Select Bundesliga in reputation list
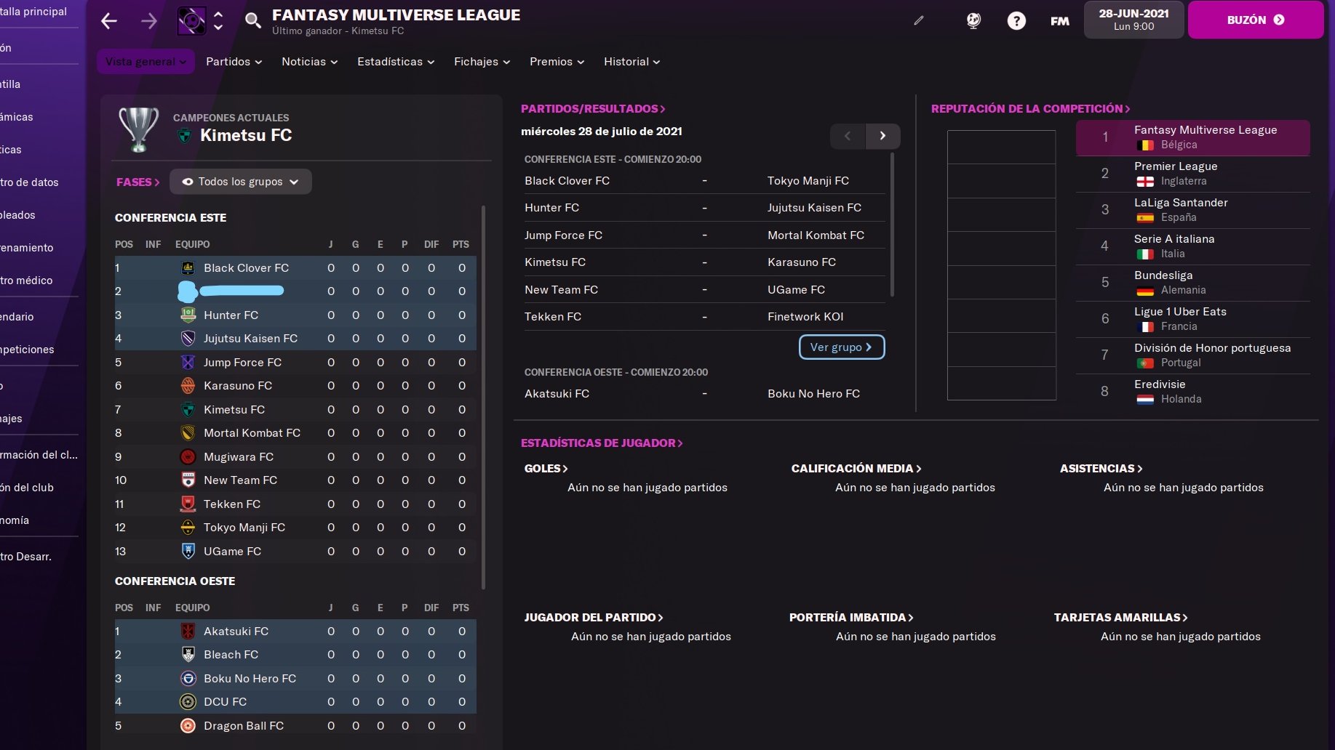The height and width of the screenshot is (750, 1335). tap(1193, 283)
